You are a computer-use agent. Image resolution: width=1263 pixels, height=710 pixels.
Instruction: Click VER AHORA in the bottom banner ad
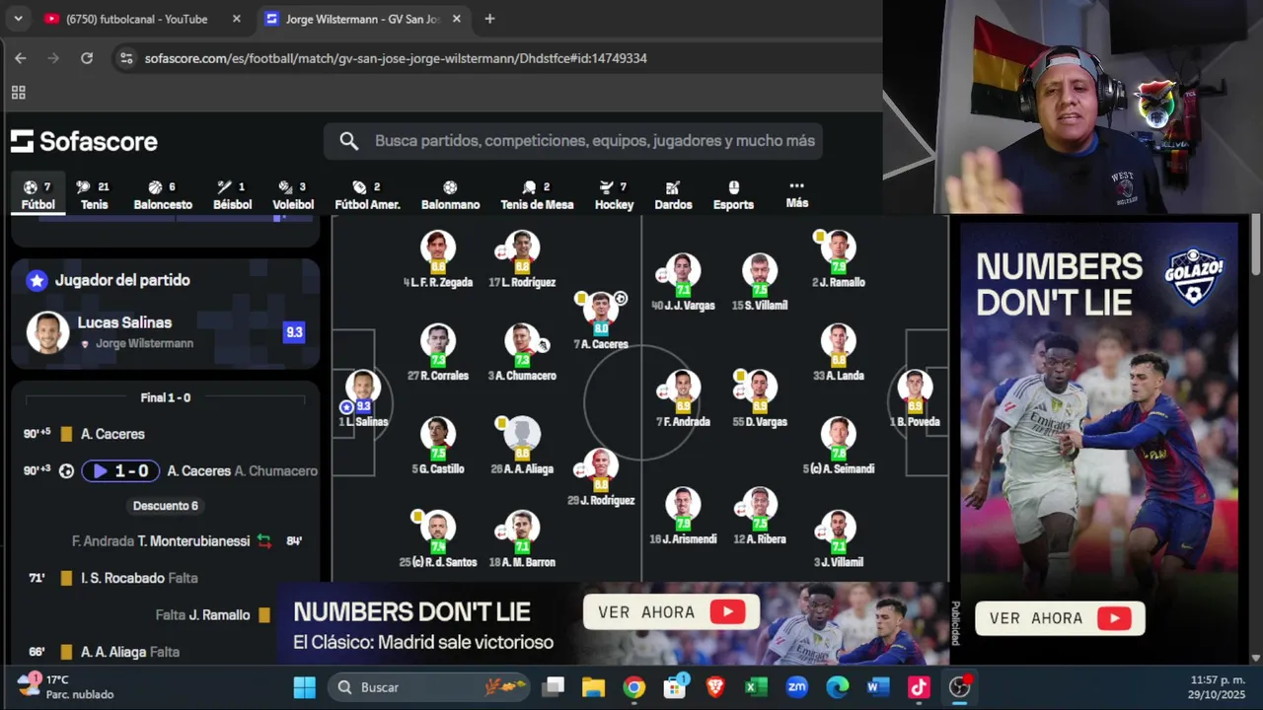pyautogui.click(x=671, y=612)
